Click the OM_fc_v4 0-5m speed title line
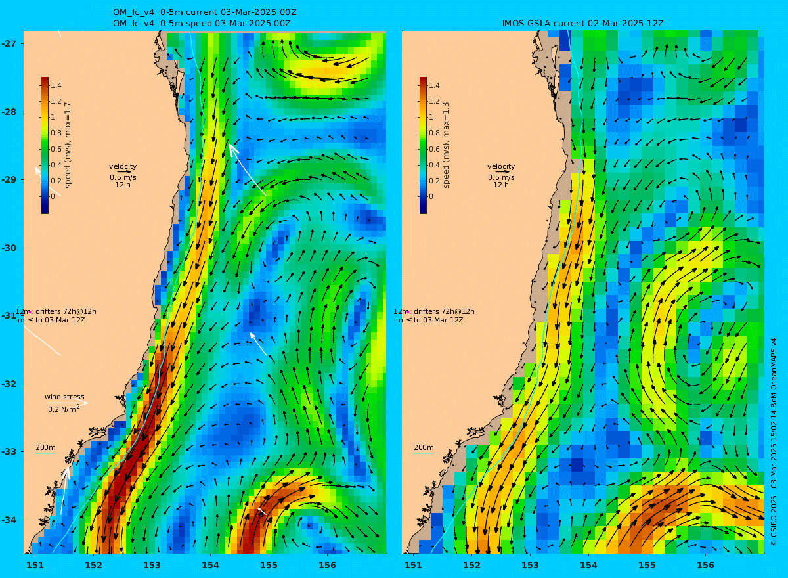Image resolution: width=788 pixels, height=578 pixels. (202, 23)
